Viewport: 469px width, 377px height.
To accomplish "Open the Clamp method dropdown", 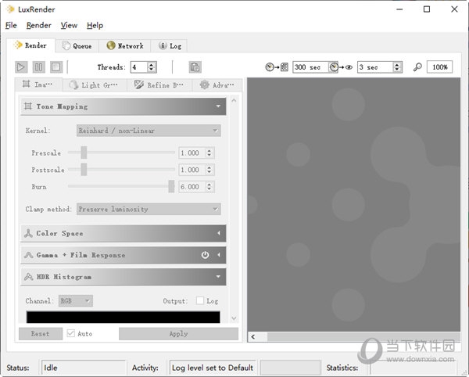I will (x=149, y=209).
